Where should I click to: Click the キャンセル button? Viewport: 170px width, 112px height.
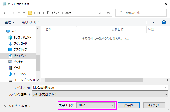pos(154,105)
